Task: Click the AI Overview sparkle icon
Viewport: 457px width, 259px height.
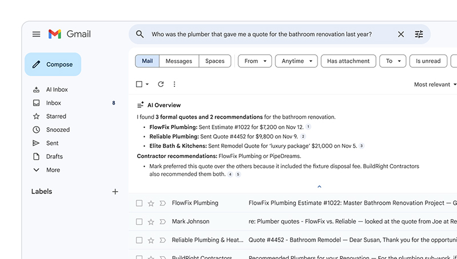Action: pyautogui.click(x=141, y=105)
